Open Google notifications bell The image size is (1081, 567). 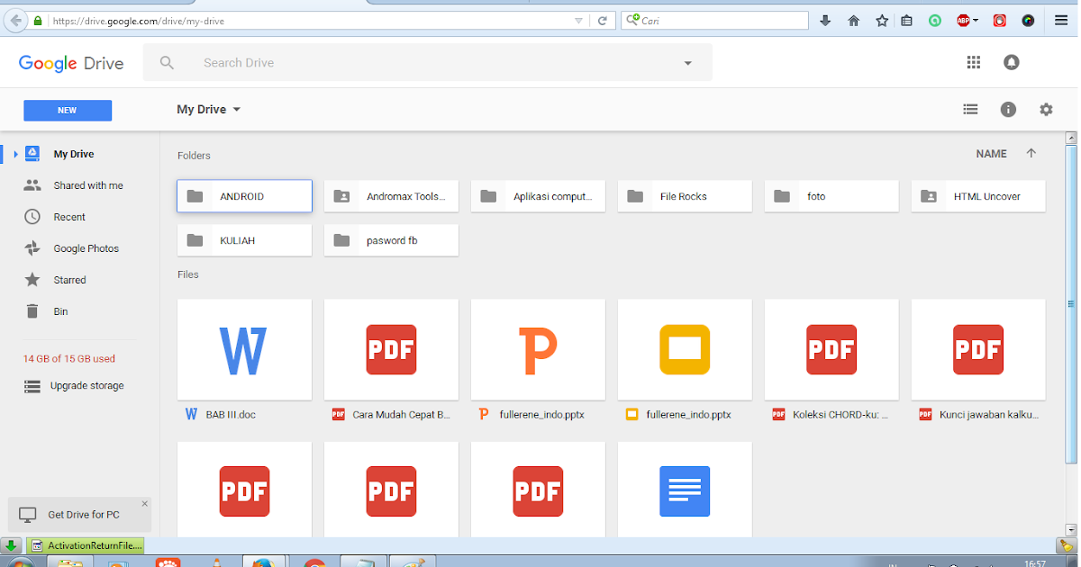pos(1012,62)
